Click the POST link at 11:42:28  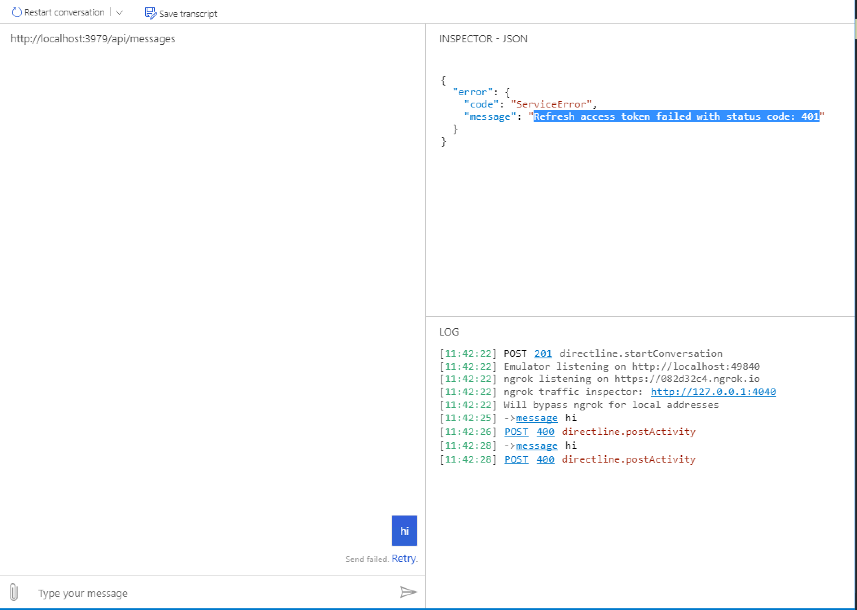click(x=516, y=459)
